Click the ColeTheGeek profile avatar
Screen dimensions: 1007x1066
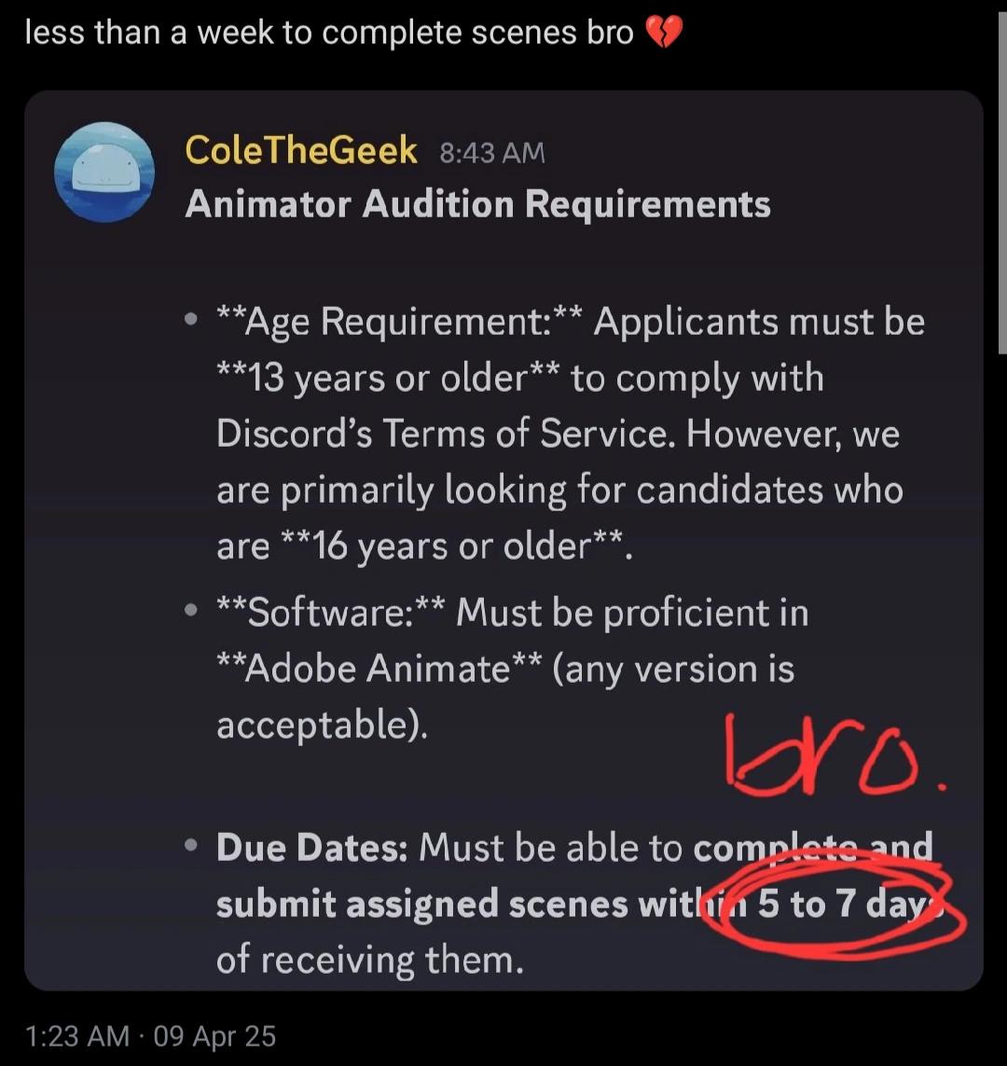pyautogui.click(x=103, y=173)
